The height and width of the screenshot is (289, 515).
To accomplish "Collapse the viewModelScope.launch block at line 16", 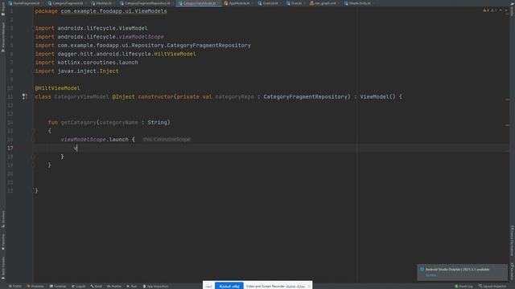I will (x=34, y=139).
